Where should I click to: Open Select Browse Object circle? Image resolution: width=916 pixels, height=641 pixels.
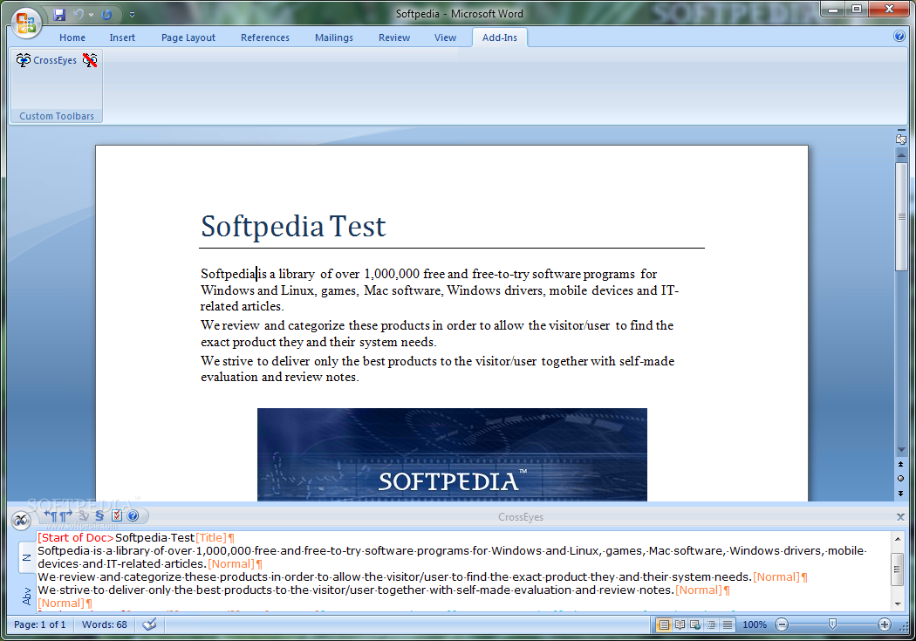tap(901, 479)
